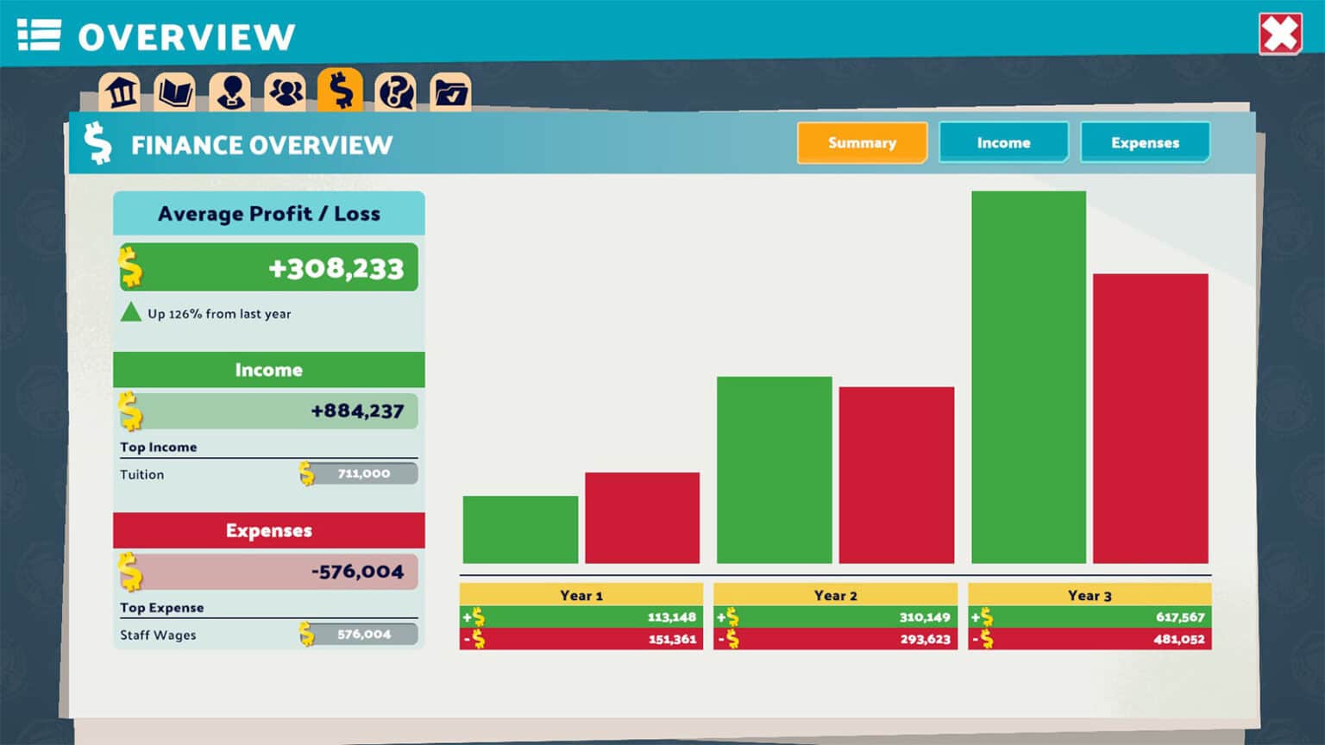Switch to the Income tab
1325x745 pixels.
[x=1003, y=143]
